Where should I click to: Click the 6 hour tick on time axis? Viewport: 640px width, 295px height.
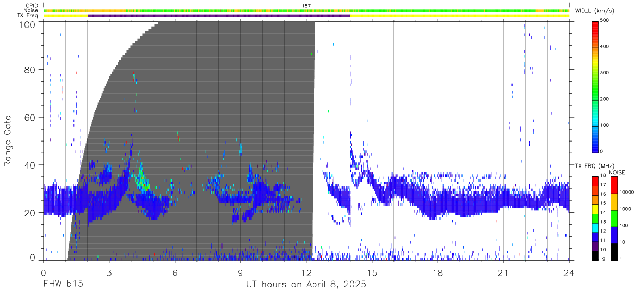pos(175,272)
